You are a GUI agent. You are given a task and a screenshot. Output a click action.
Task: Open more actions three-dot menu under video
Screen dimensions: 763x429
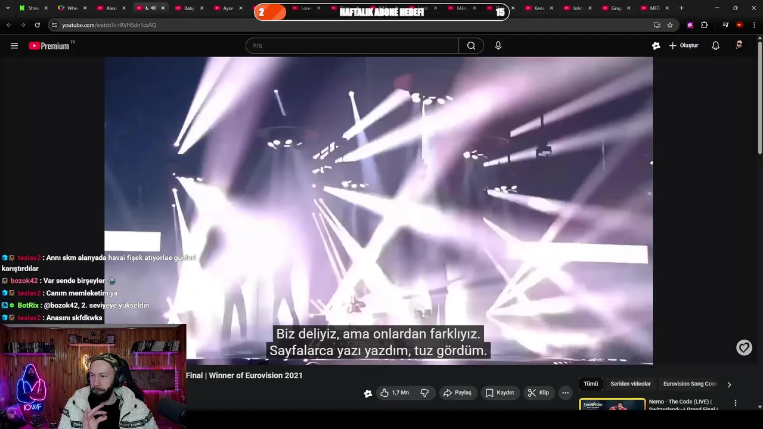tap(565, 393)
